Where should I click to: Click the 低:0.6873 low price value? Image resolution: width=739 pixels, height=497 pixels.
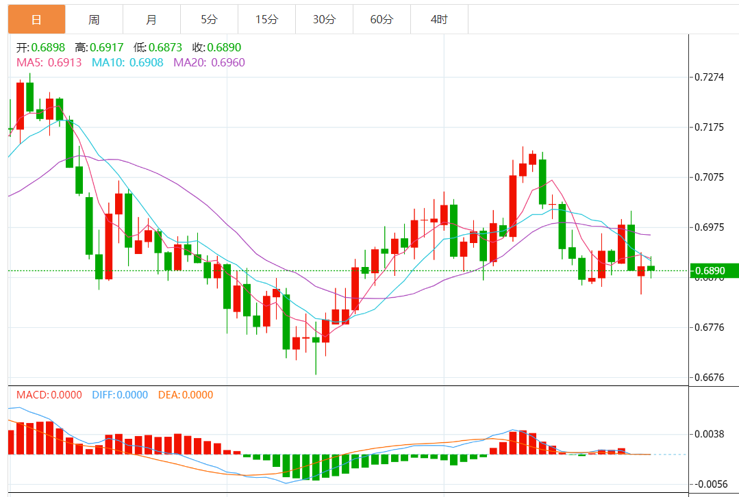point(158,48)
